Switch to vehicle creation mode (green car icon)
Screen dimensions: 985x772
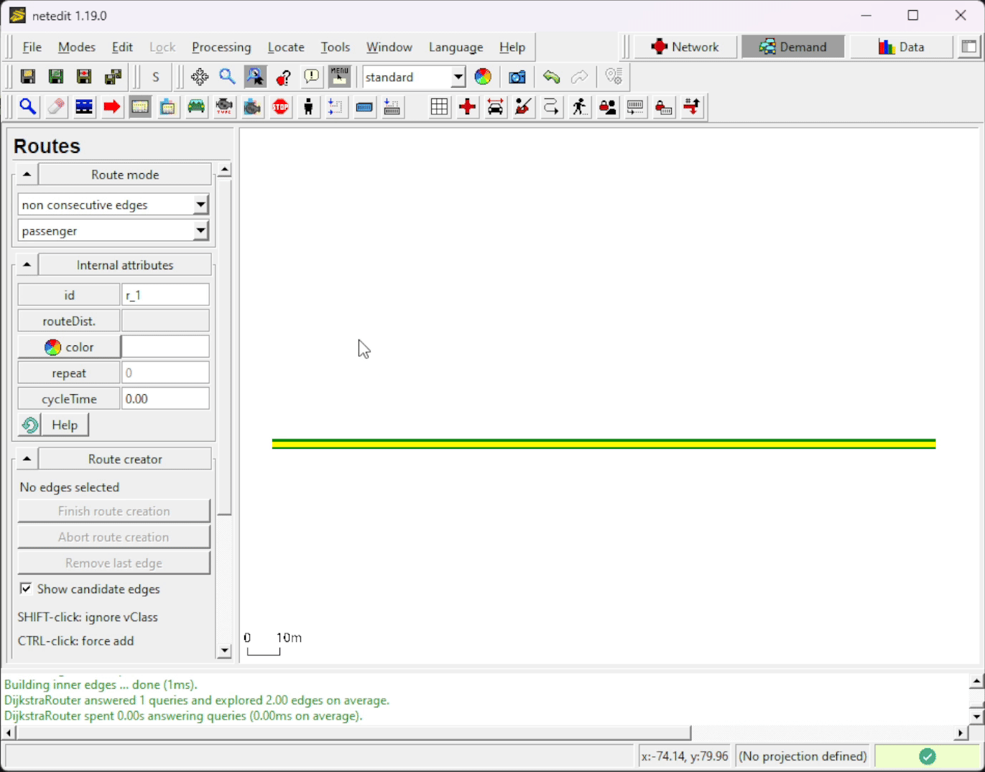click(x=196, y=107)
